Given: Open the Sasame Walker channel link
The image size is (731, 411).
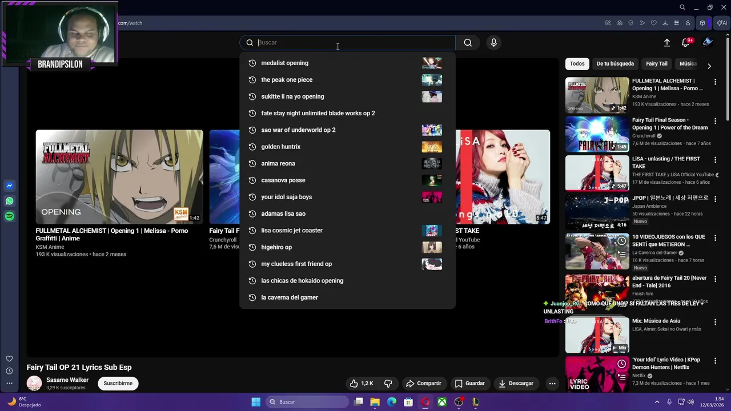Looking at the screenshot, I should (67, 380).
